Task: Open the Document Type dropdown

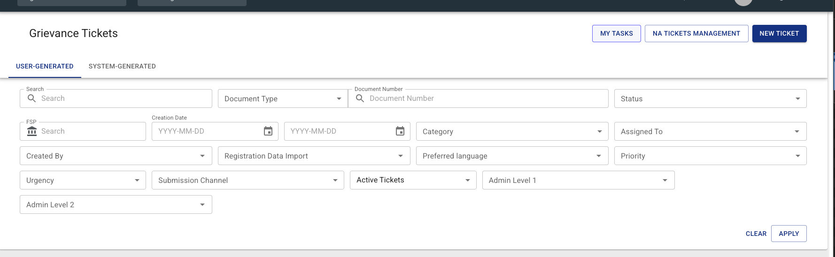Action: (283, 98)
